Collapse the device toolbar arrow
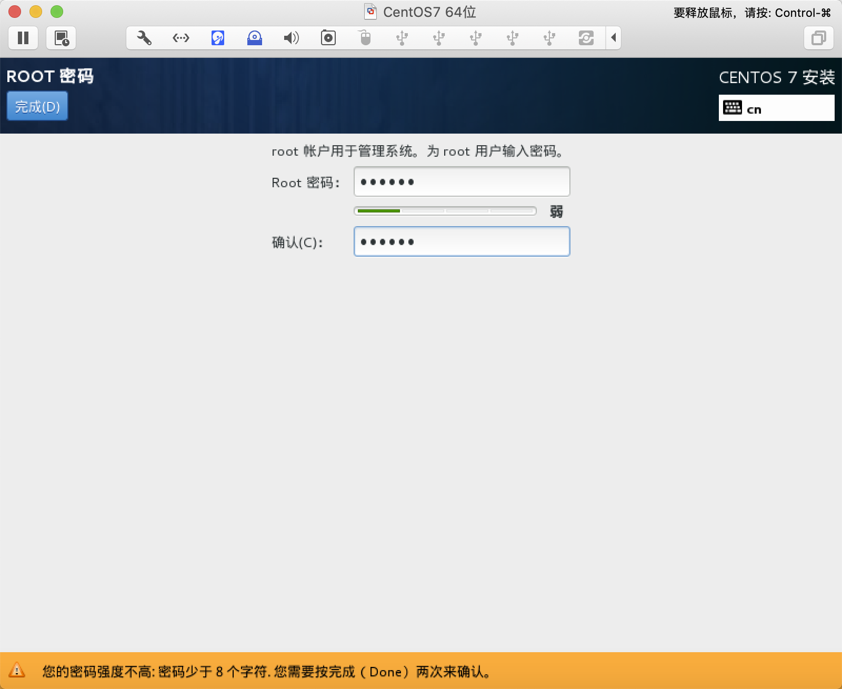This screenshot has width=842, height=689. (614, 38)
